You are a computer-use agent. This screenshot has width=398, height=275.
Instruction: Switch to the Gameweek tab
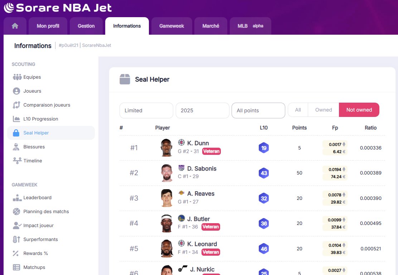coord(171,26)
